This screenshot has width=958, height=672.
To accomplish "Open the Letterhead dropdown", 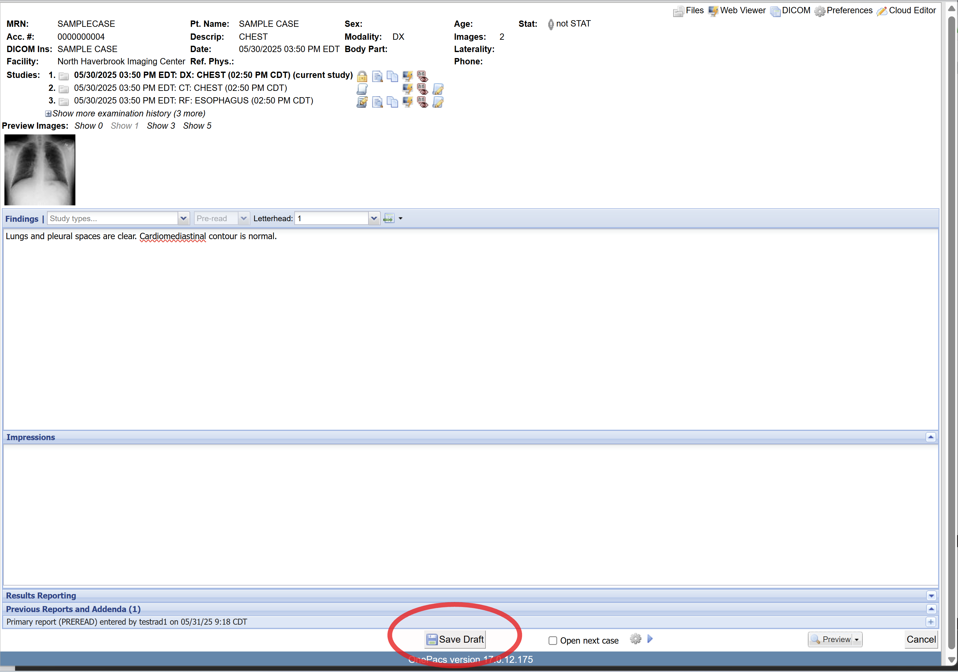I will pos(374,218).
